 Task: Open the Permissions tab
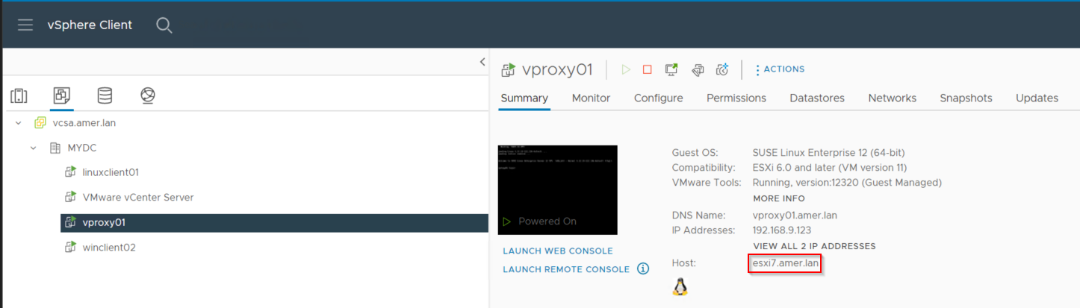[736, 98]
